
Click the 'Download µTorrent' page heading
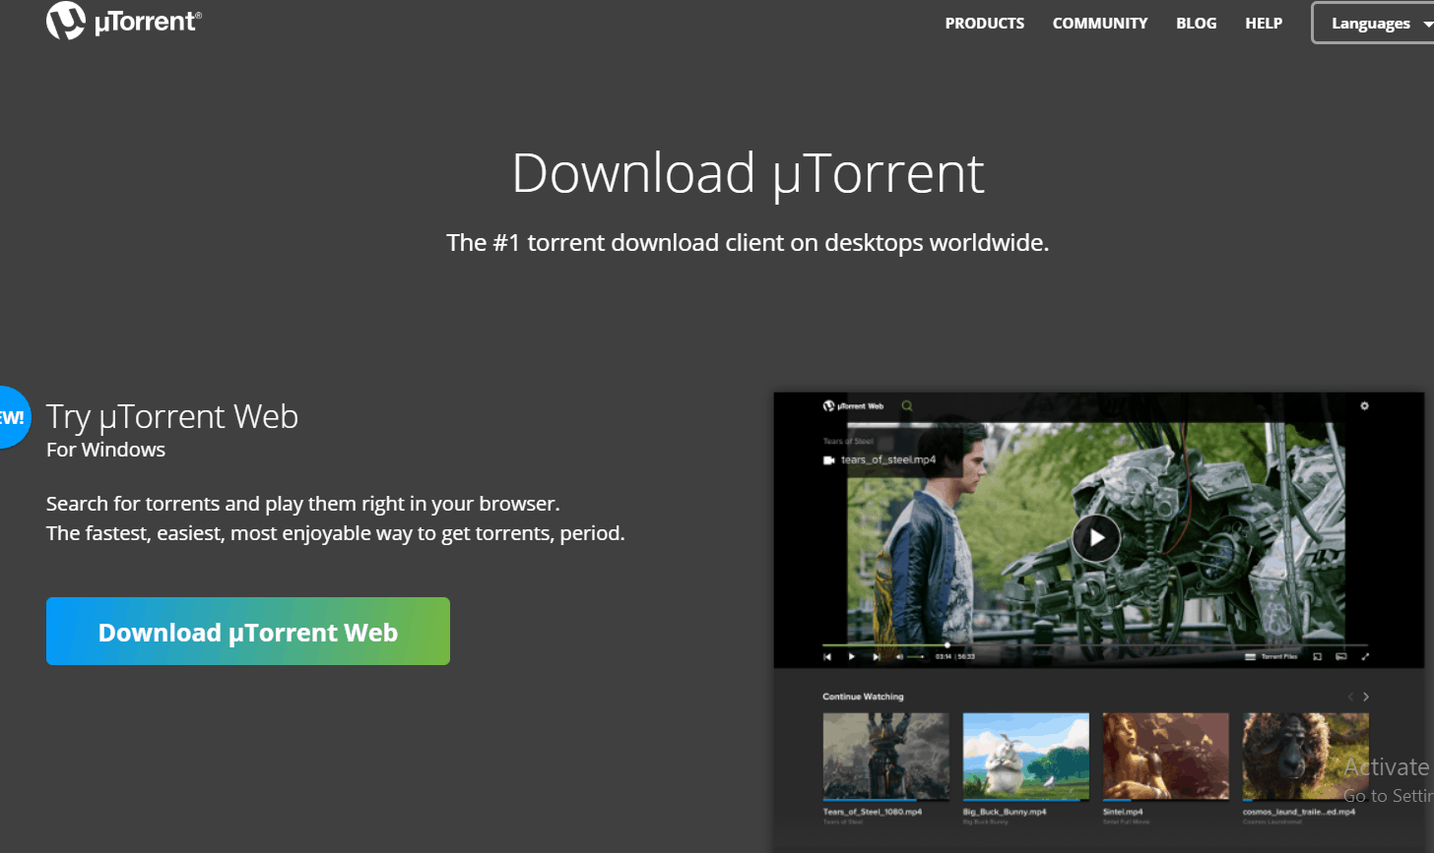point(748,174)
